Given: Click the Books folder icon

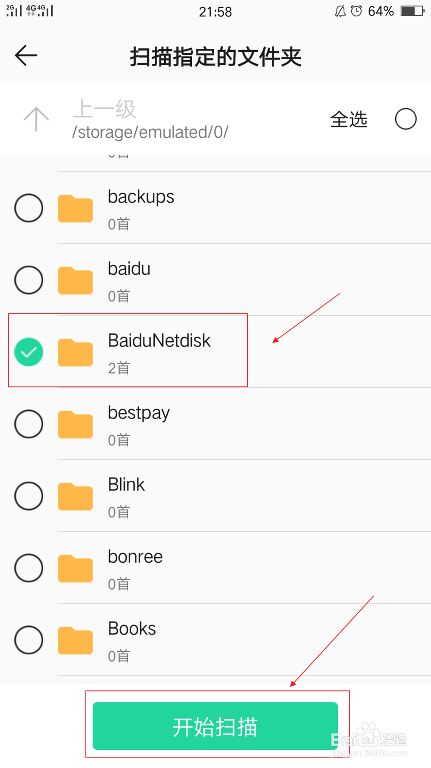Looking at the screenshot, I should click(75, 641).
